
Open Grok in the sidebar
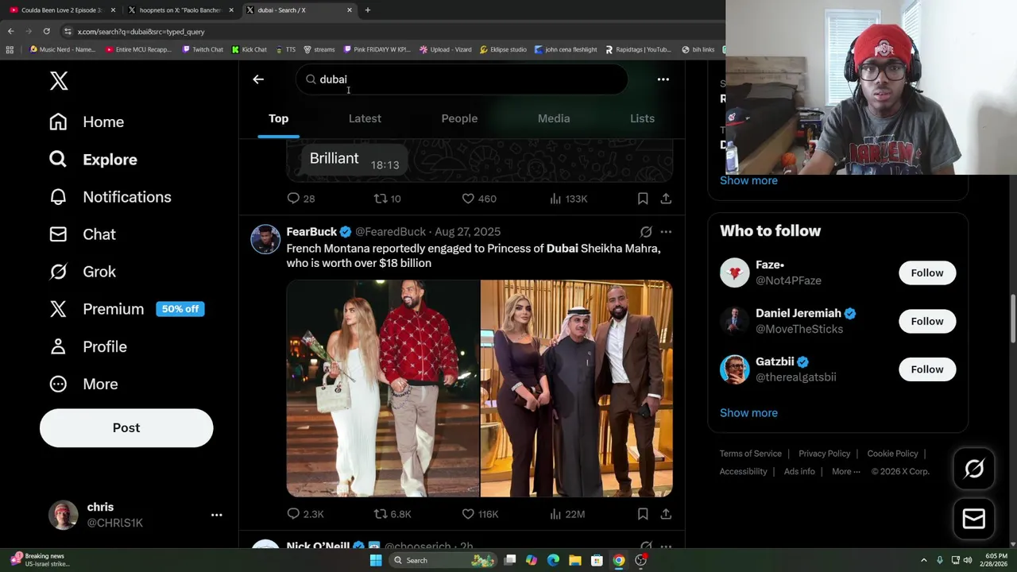(82, 272)
